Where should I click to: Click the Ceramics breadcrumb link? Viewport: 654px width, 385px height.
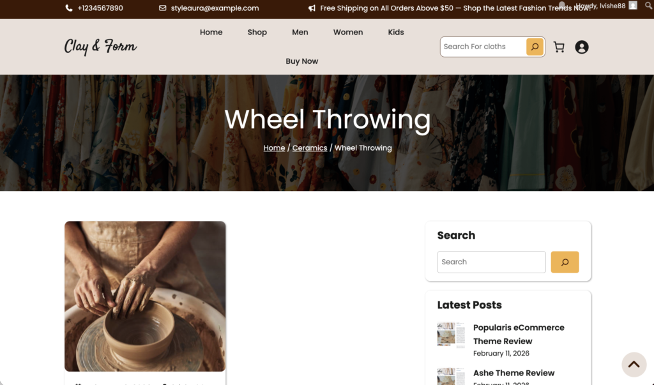(x=310, y=148)
